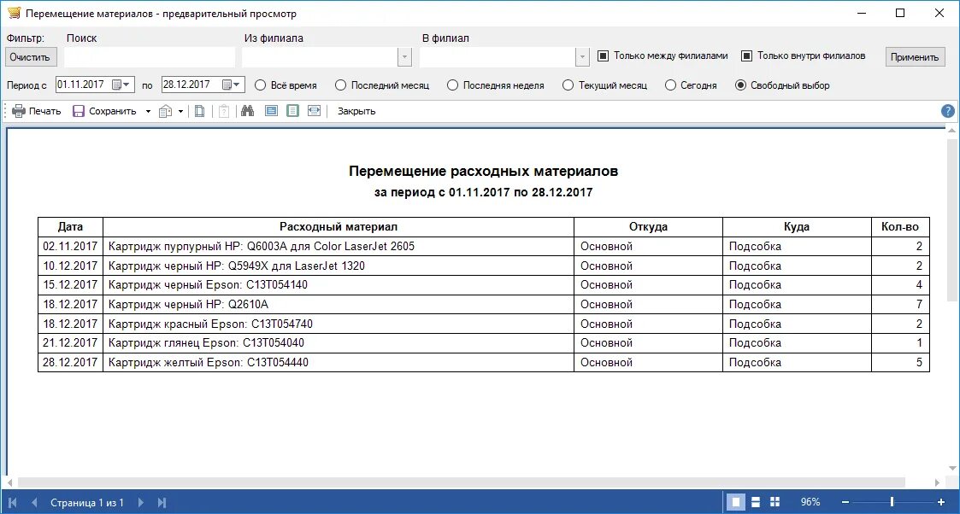Screen dimensions: 960x514
Task: Switch to multiple pages grid view
Action: 774,502
